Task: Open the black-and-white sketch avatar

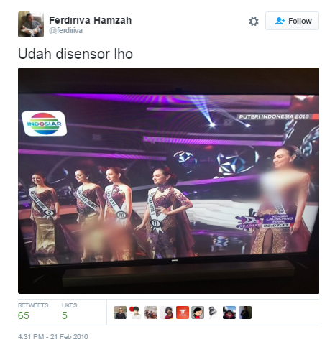Action: click(x=214, y=313)
